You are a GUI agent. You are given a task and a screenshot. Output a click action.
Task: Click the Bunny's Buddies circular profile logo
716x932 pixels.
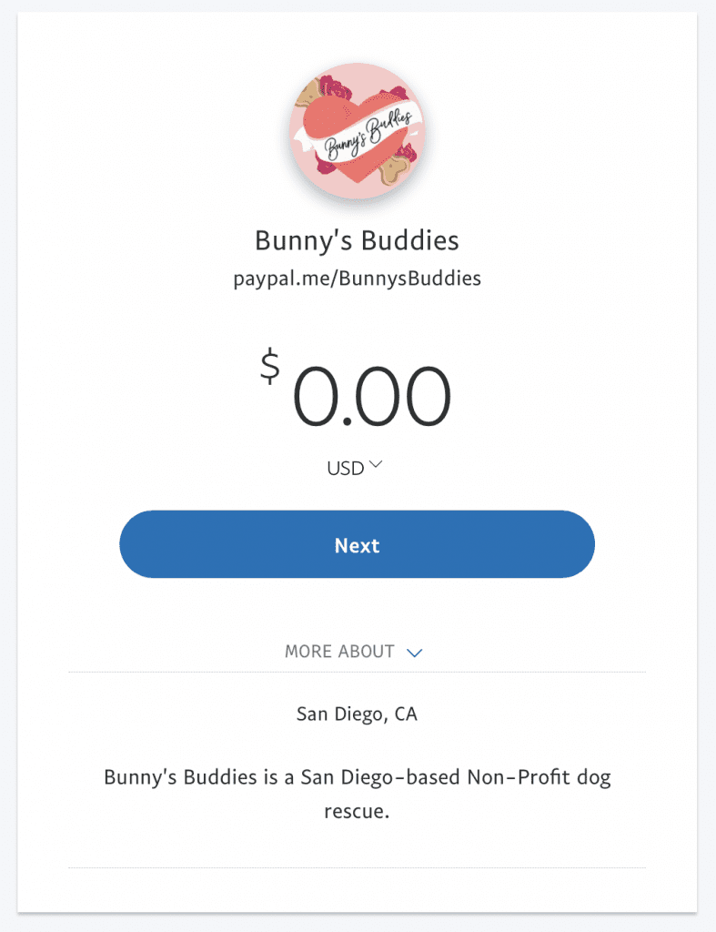(358, 131)
